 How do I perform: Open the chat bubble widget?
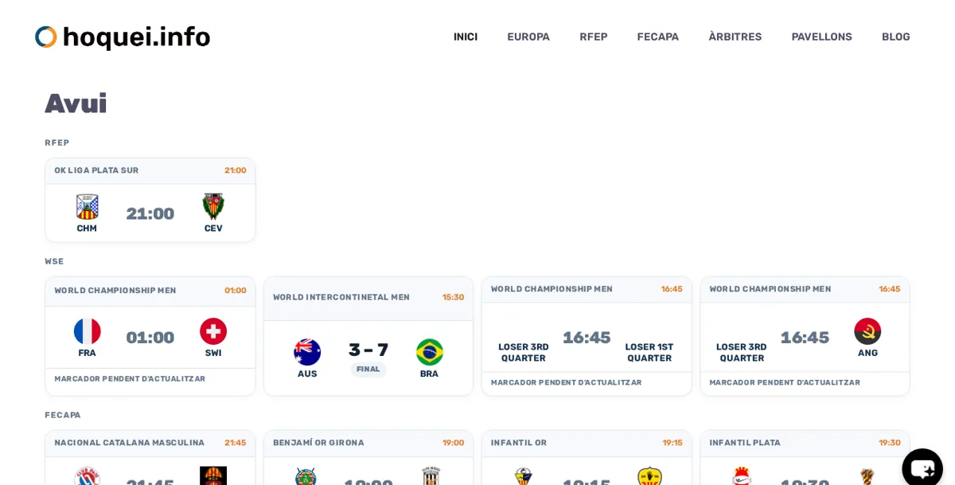[922, 468]
